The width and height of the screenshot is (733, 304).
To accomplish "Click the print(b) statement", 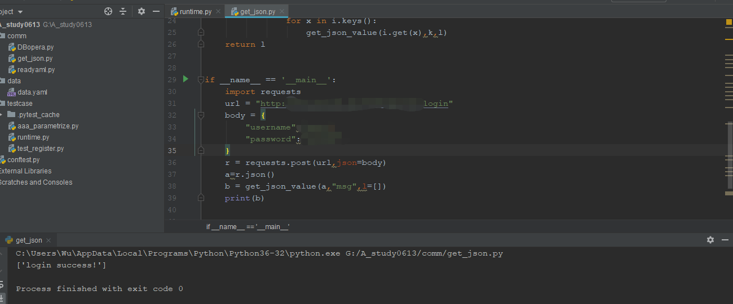I will (245, 198).
